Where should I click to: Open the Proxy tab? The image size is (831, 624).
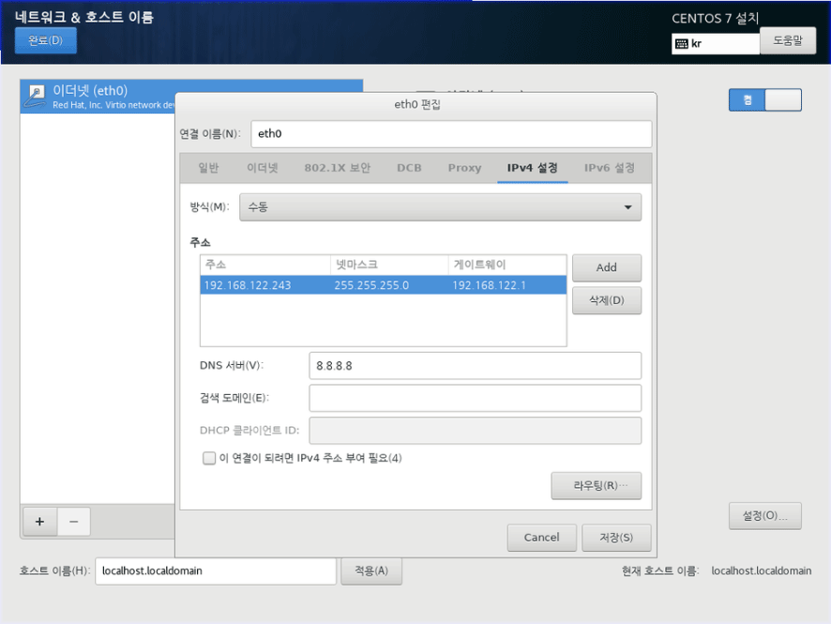pos(464,168)
